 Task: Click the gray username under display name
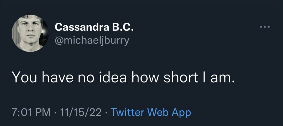click(92, 41)
